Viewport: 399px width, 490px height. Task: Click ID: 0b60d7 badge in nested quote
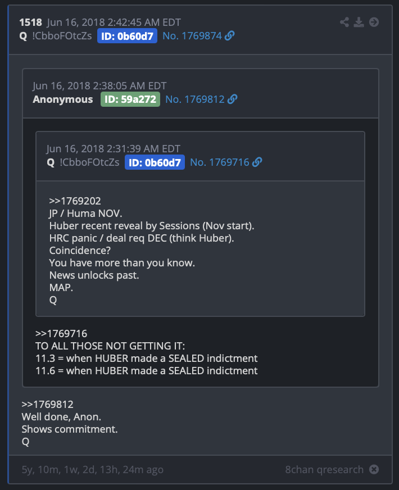155,162
